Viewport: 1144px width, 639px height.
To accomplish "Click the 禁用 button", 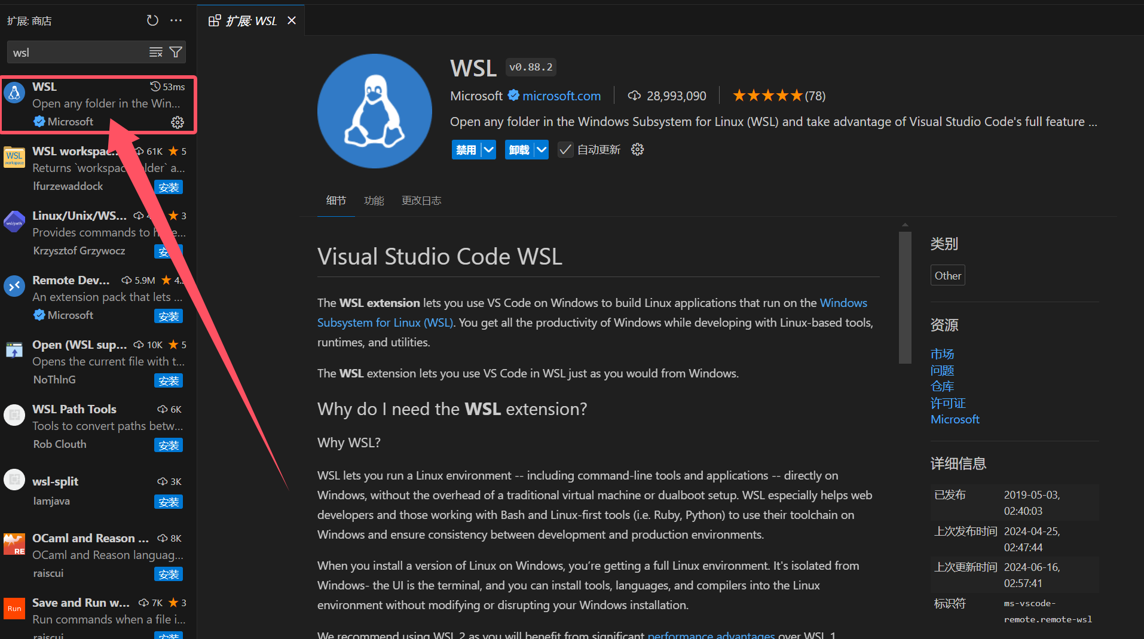I will pyautogui.click(x=466, y=149).
